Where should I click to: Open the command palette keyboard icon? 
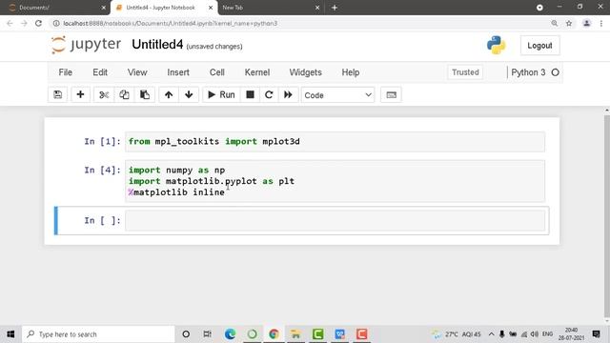pyautogui.click(x=392, y=95)
